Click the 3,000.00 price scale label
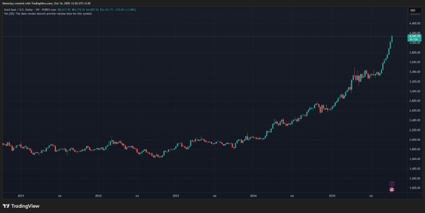 pos(415,91)
